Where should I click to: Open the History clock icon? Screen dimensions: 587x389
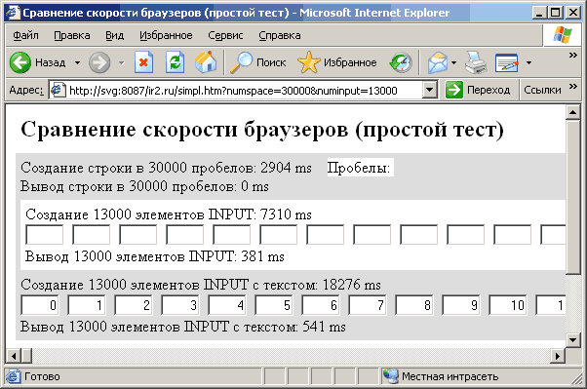(x=401, y=62)
